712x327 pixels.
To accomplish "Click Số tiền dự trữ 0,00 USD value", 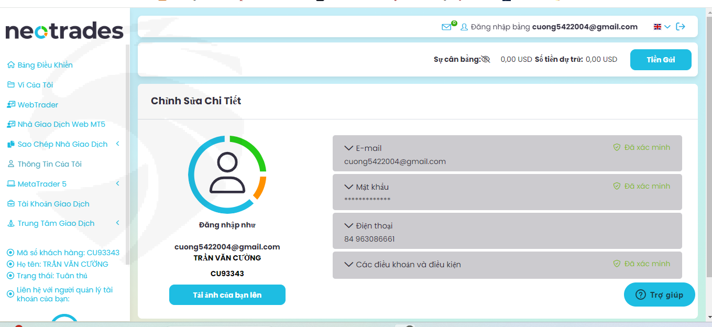I will coord(601,59).
